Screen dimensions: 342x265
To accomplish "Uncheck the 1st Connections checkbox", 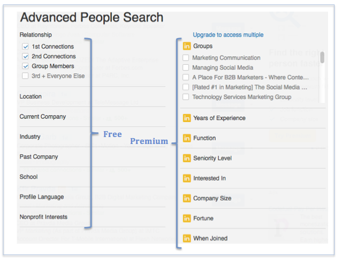I will (x=25, y=47).
